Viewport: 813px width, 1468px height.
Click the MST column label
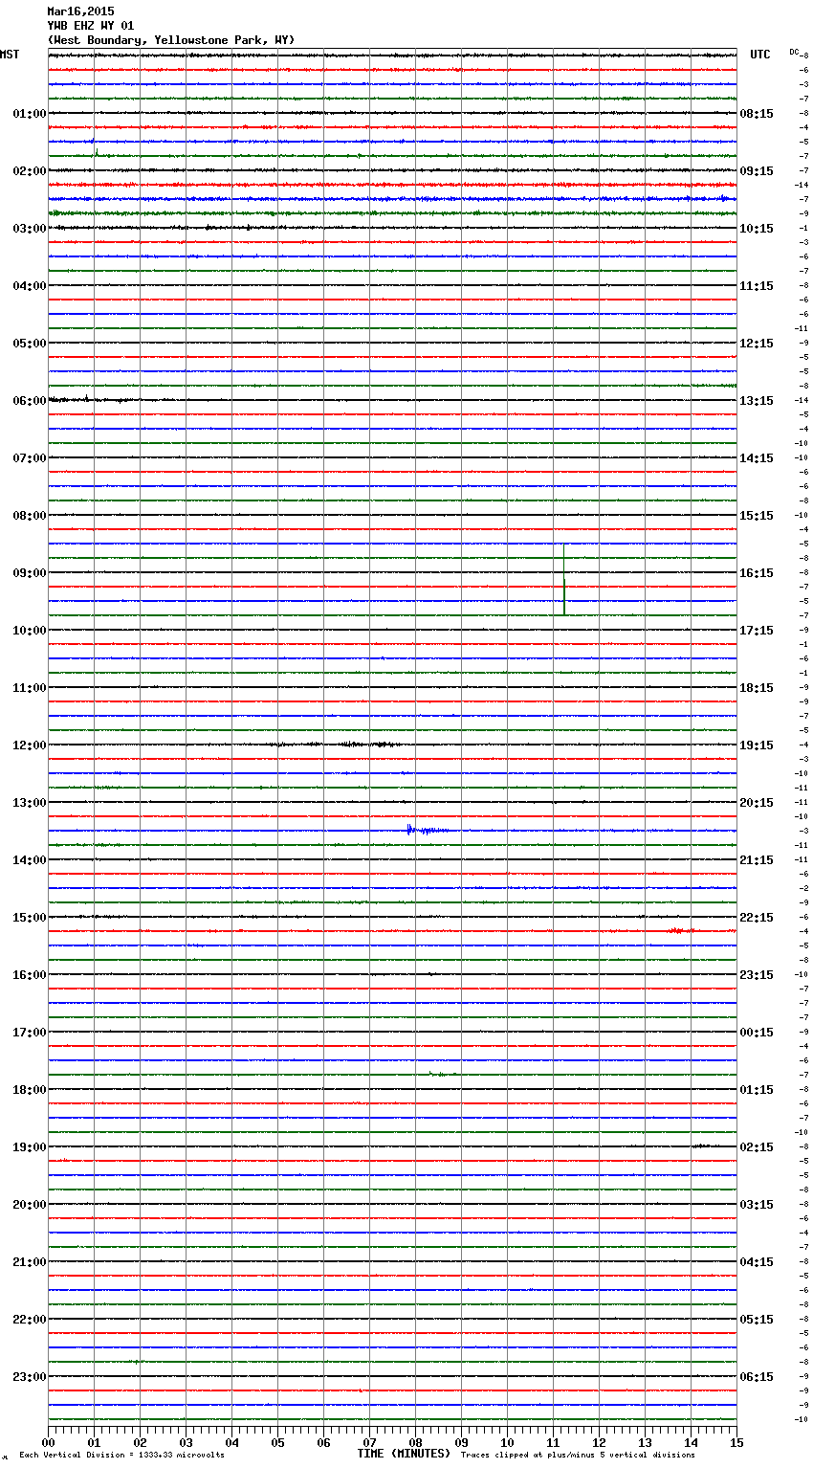[10, 55]
